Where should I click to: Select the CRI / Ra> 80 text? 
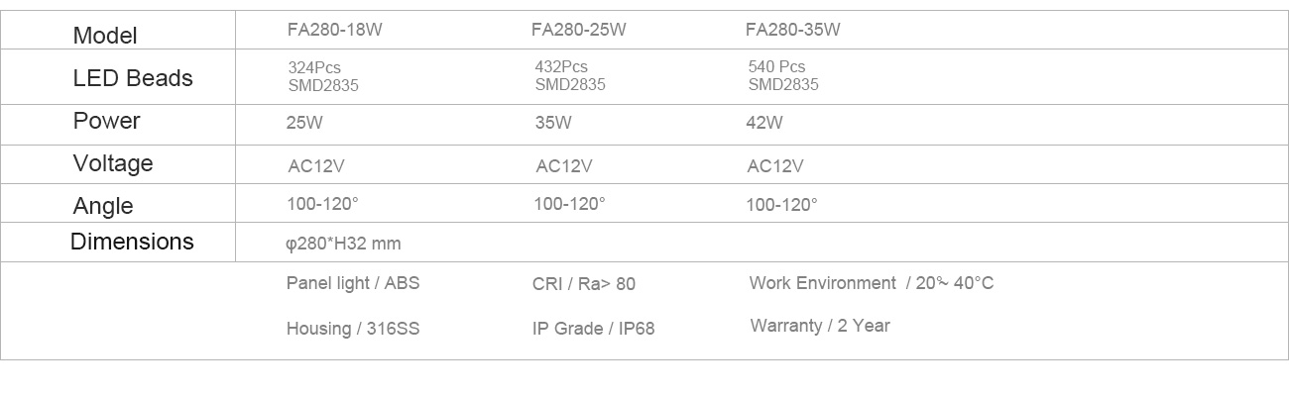tap(584, 284)
